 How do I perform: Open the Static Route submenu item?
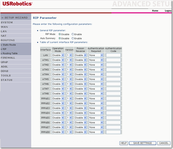9,45
